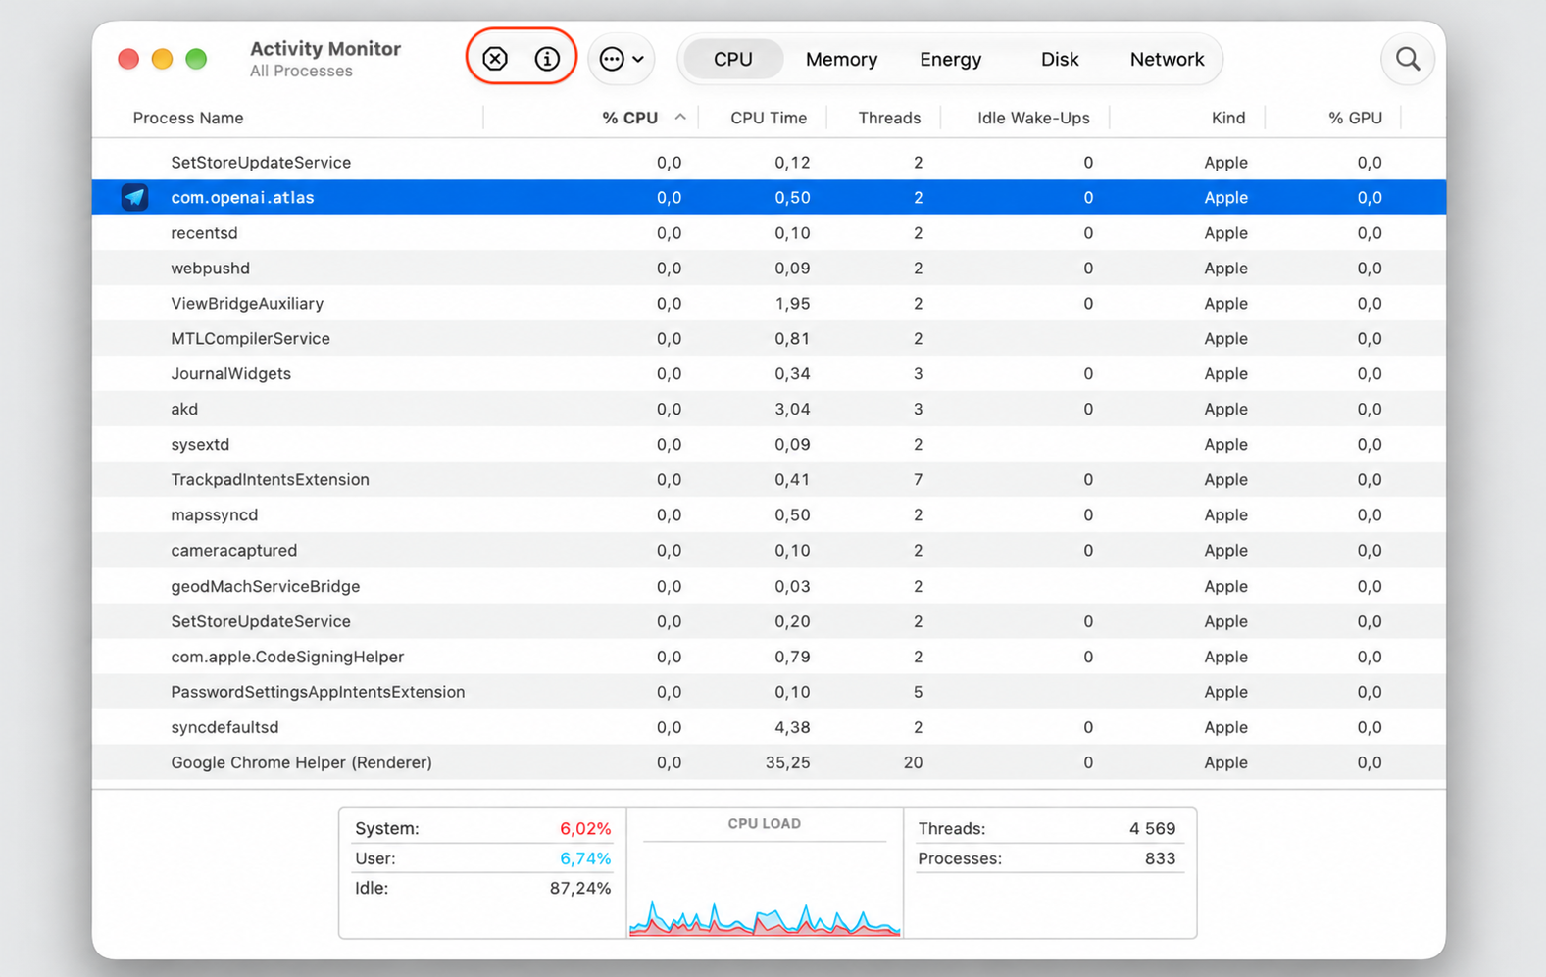1546x977 pixels.
Task: Click the 3,04 CPU Time for akd
Action: point(792,409)
